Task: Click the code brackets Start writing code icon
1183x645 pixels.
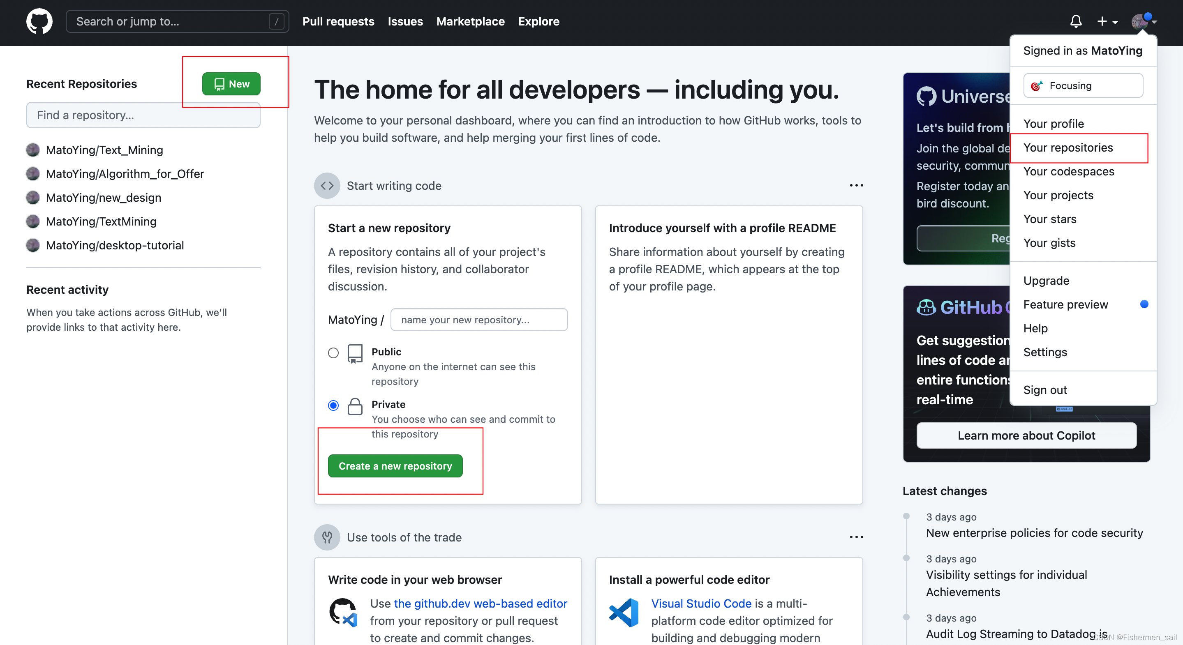Action: click(326, 185)
